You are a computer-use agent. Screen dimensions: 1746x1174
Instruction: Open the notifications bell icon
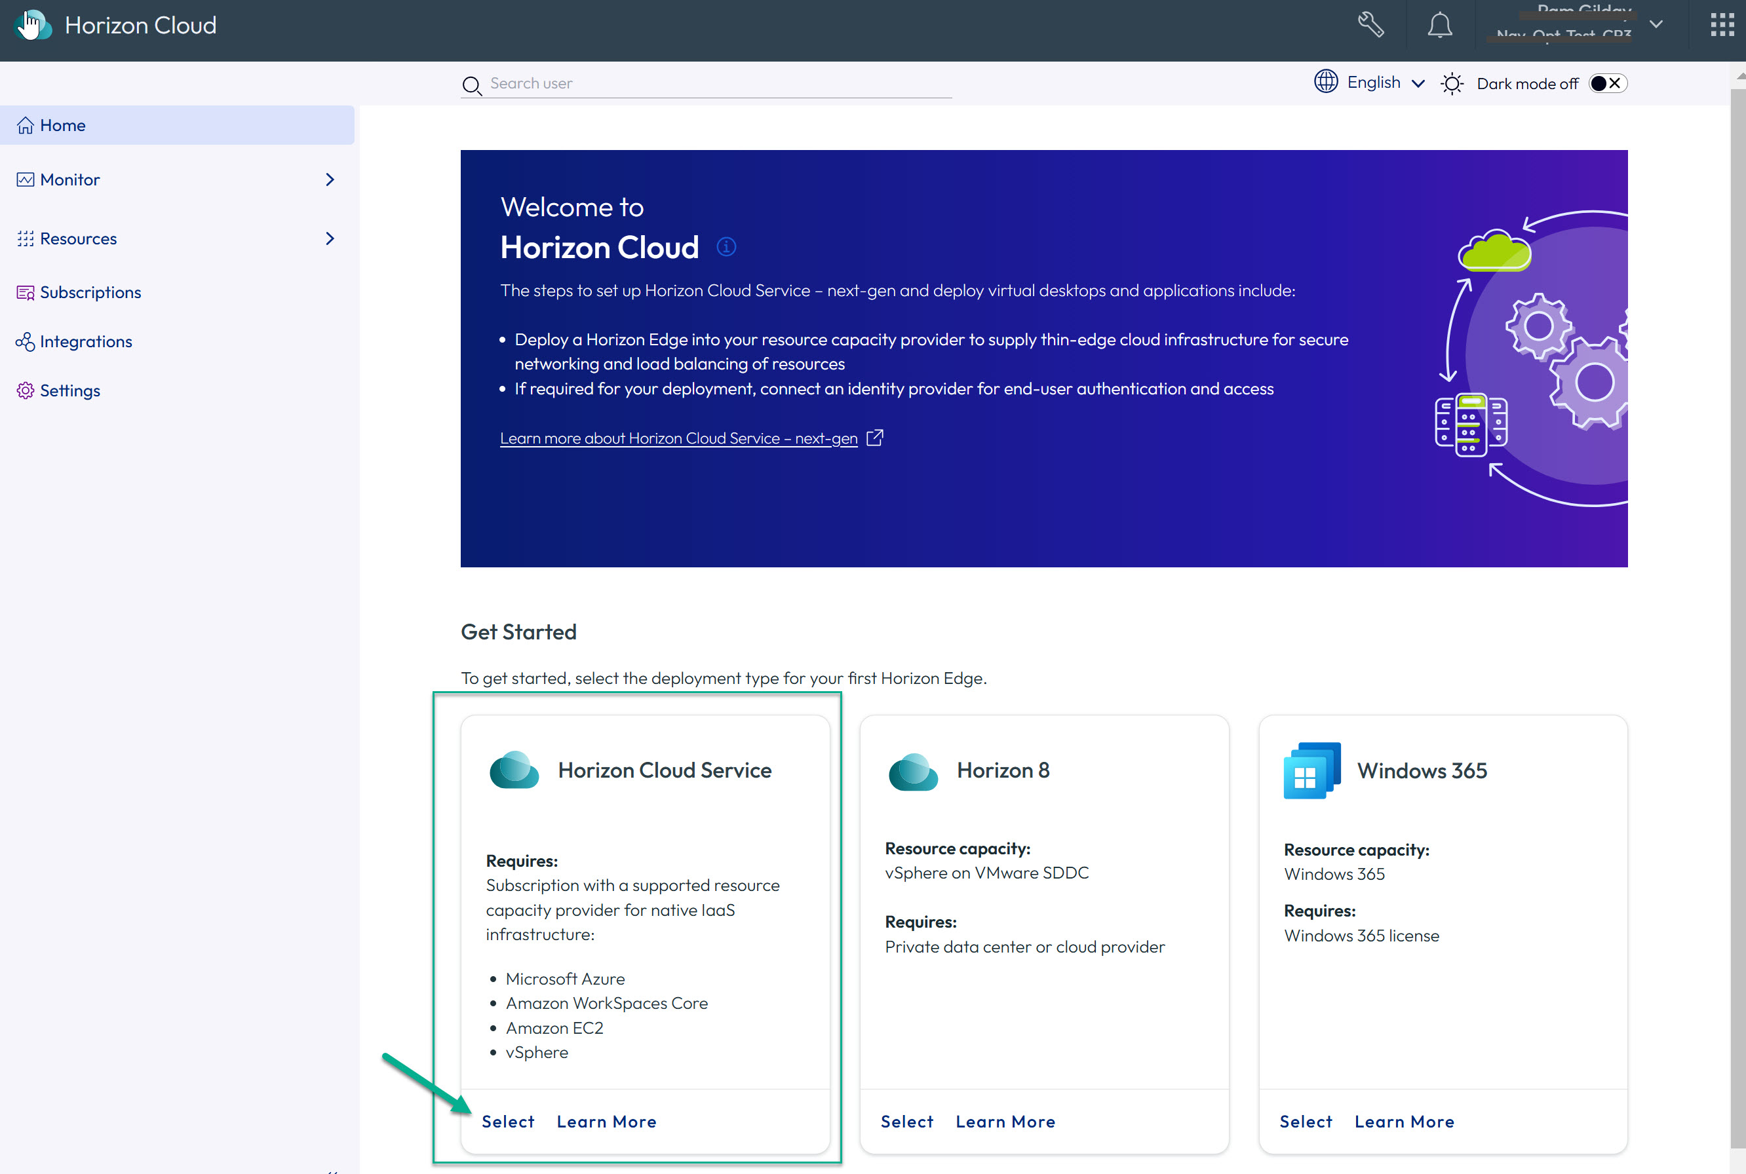(1439, 25)
